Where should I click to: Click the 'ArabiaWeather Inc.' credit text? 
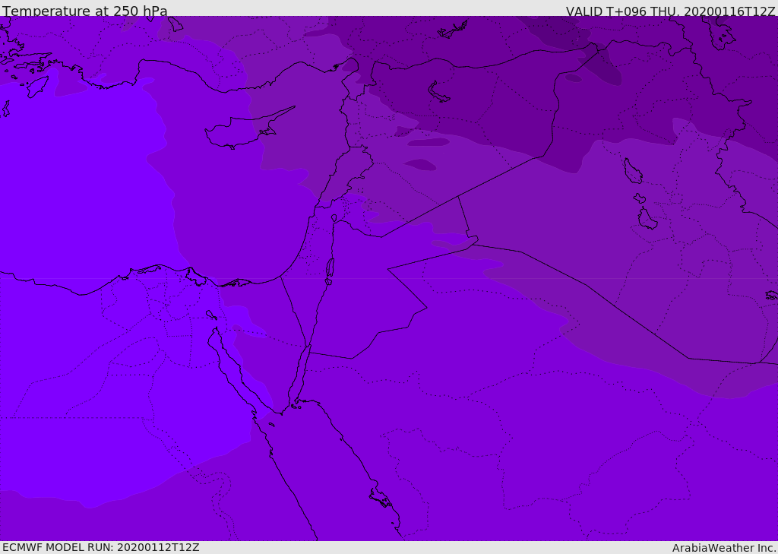[723, 548]
